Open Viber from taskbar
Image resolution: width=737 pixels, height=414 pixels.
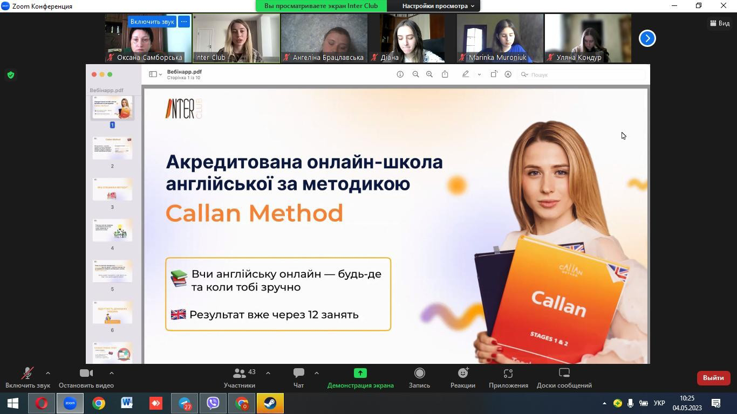(x=213, y=403)
